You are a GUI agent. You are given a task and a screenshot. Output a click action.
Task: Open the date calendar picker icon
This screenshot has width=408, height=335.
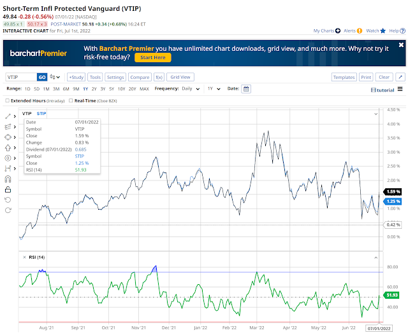click(x=246, y=89)
